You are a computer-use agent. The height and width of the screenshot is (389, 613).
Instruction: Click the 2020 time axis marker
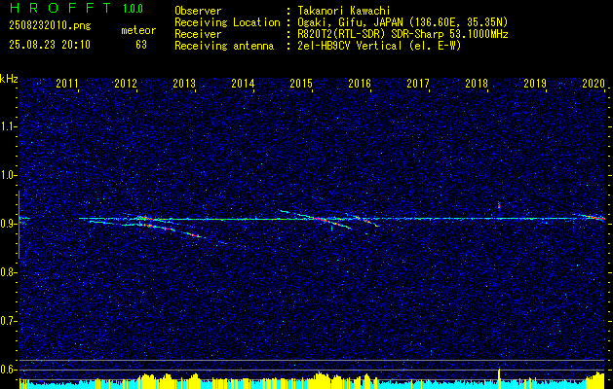(594, 83)
